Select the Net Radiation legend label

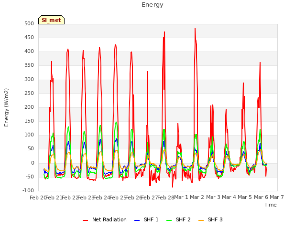(109, 219)
